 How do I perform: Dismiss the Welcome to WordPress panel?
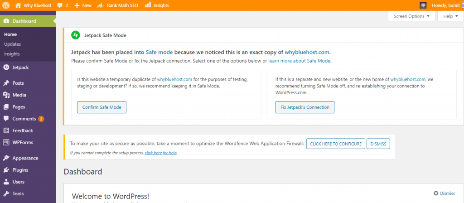pos(444,193)
